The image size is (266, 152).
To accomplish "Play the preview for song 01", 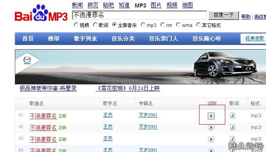I will pyautogui.click(x=211, y=116).
